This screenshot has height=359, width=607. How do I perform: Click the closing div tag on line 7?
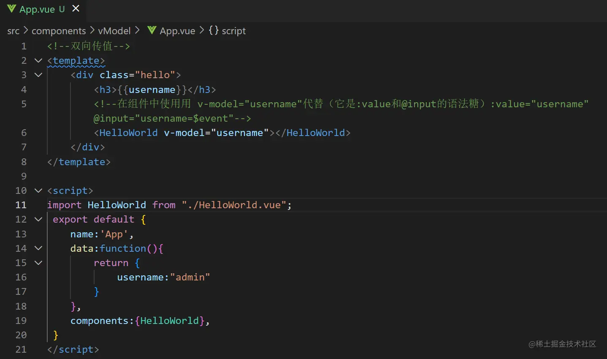(88, 147)
